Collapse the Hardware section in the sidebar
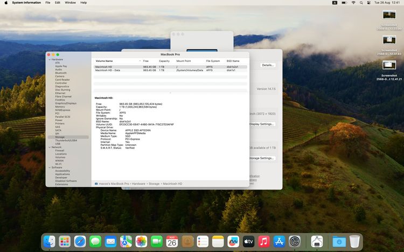 [50, 60]
